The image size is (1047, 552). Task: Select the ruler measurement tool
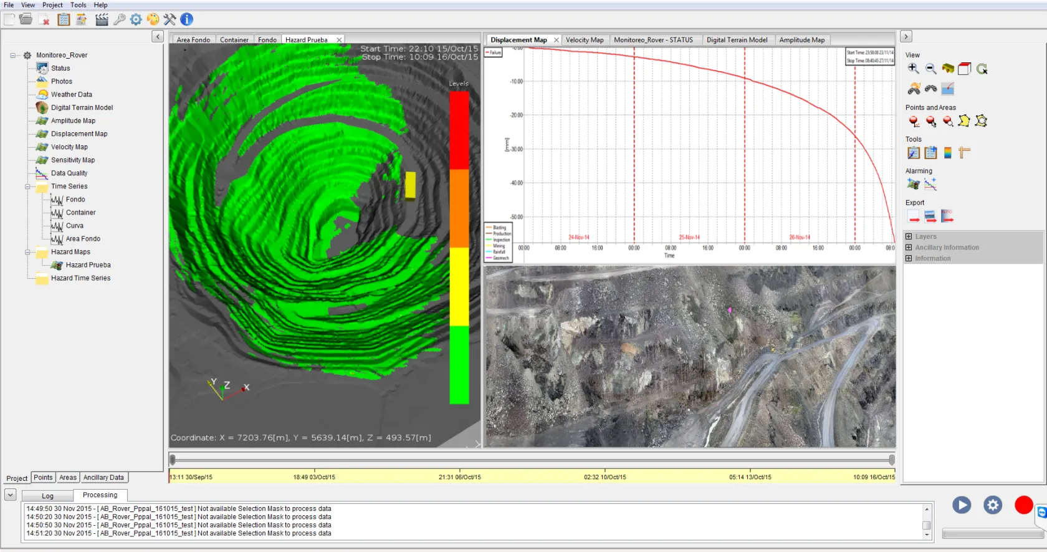964,153
